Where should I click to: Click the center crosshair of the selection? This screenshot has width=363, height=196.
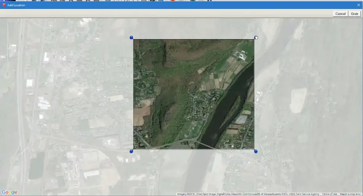point(194,94)
